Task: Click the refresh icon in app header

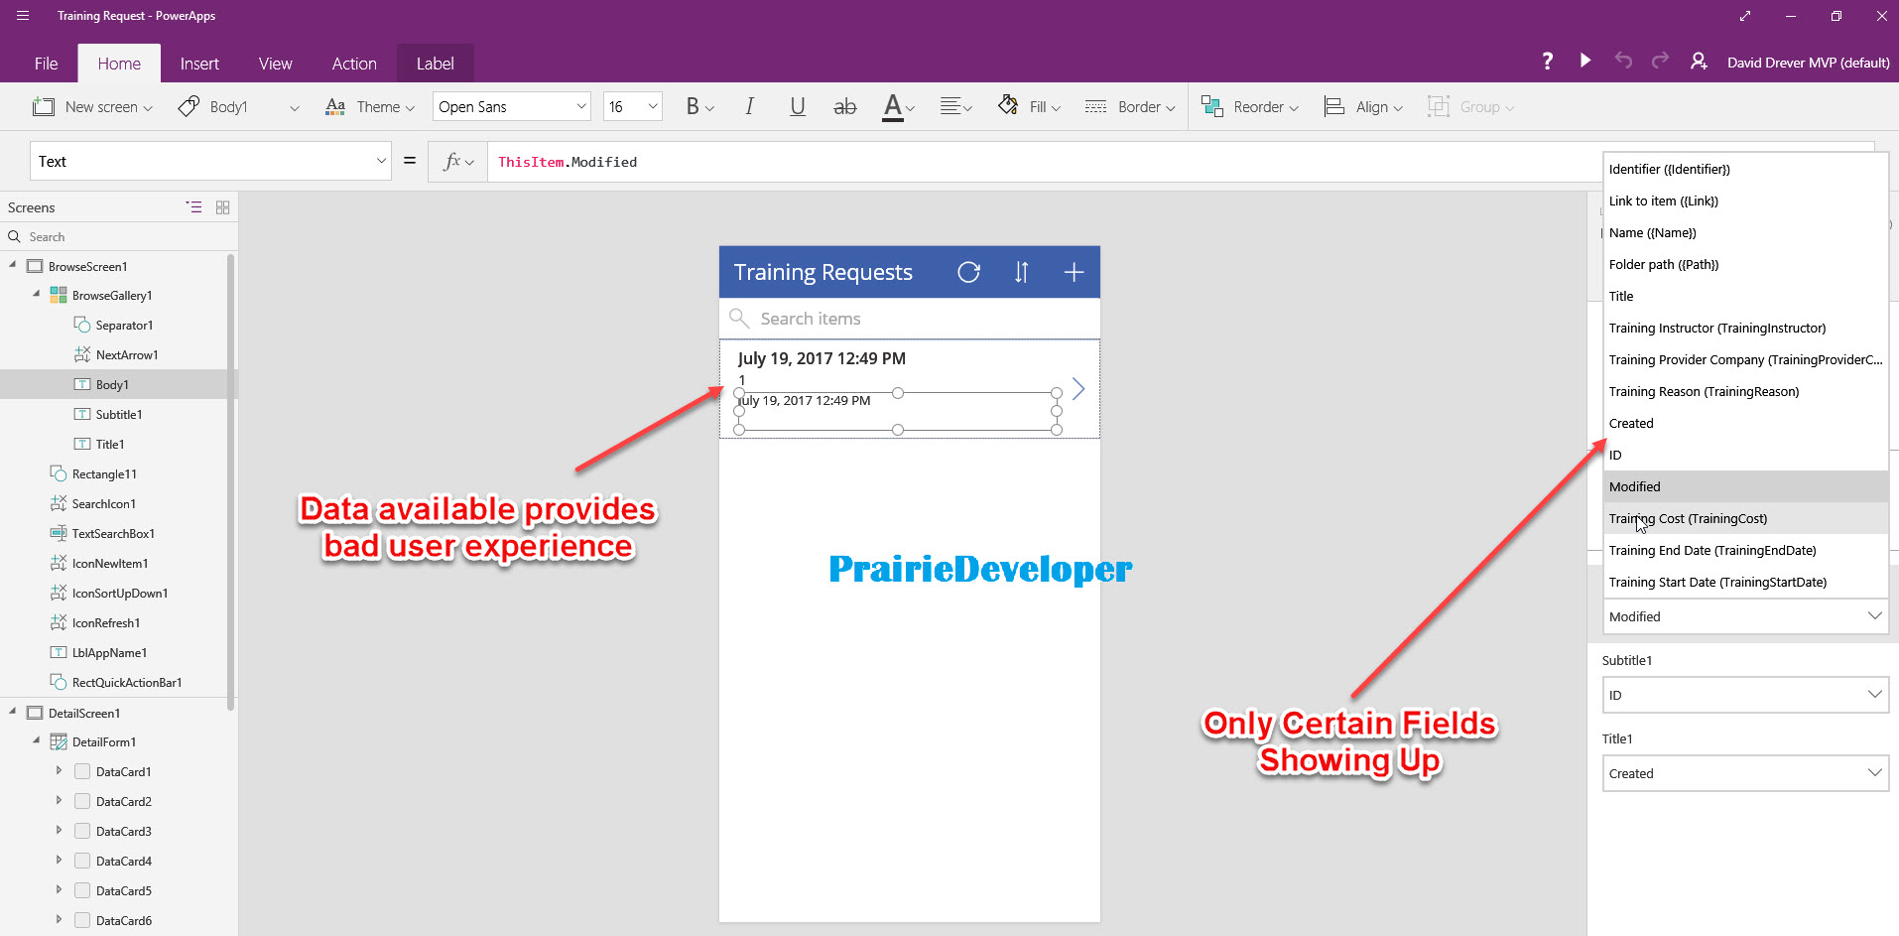Action: (x=969, y=272)
